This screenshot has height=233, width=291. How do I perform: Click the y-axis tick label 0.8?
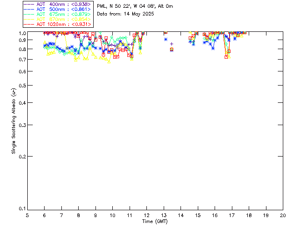pos(22,49)
